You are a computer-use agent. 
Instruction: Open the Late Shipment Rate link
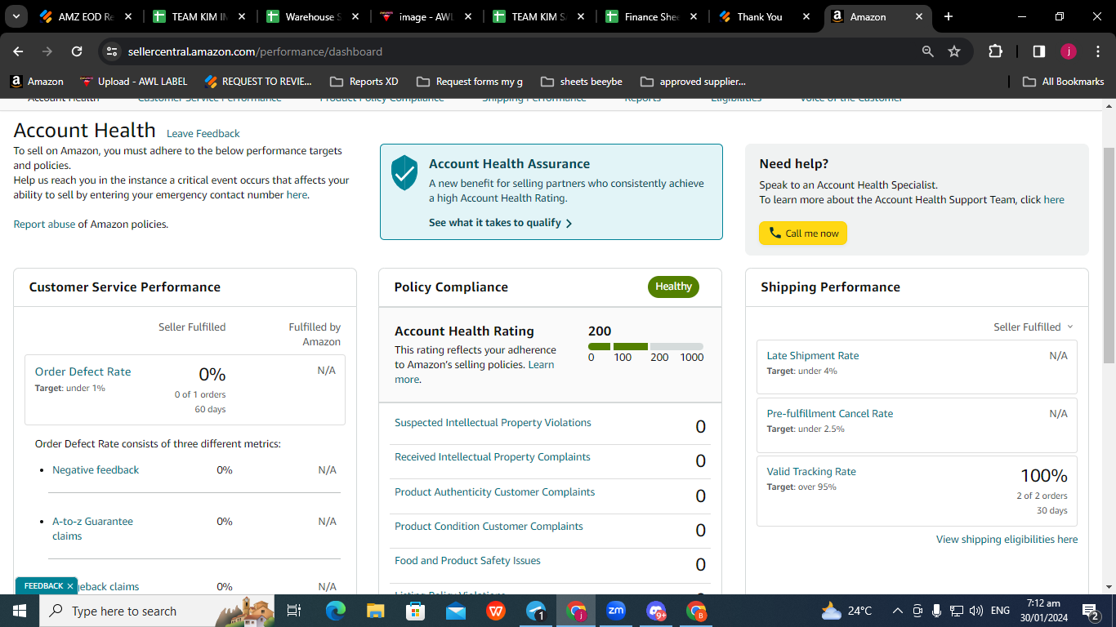point(813,356)
